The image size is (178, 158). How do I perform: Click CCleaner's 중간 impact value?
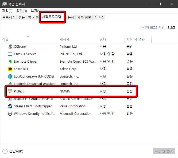tap(130, 47)
